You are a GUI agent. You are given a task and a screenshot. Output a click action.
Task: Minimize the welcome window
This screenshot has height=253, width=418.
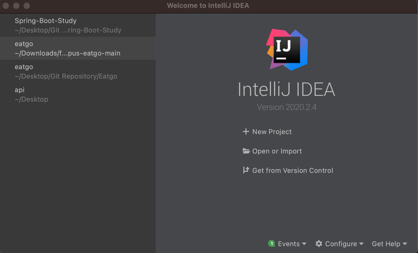pos(16,5)
